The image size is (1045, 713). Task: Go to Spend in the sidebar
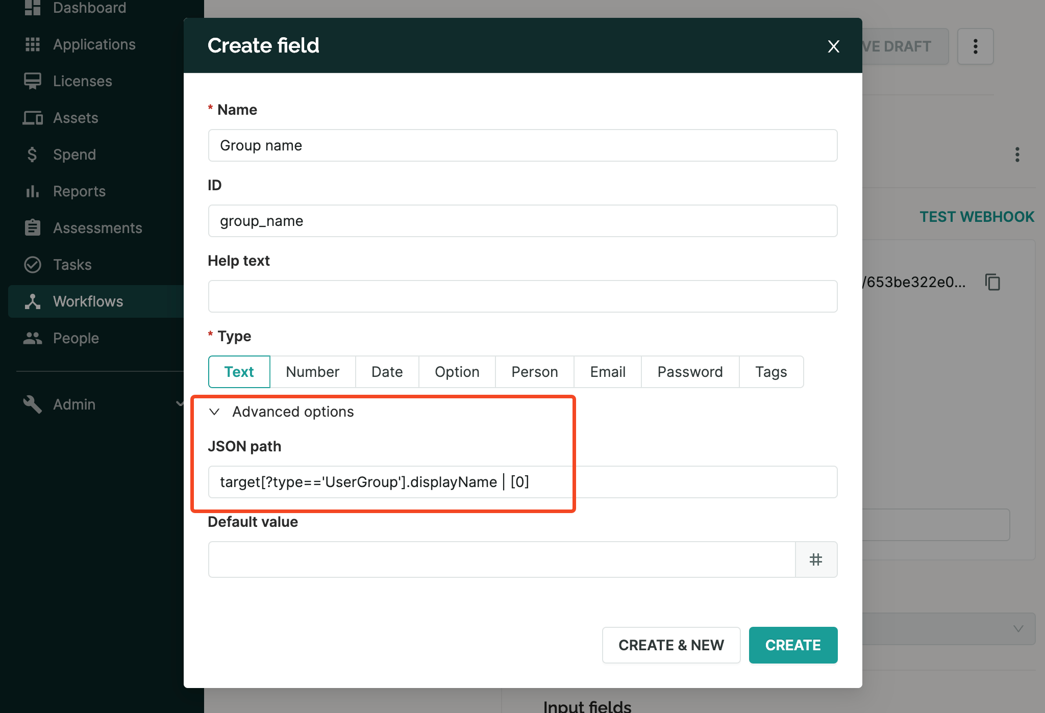coord(74,155)
